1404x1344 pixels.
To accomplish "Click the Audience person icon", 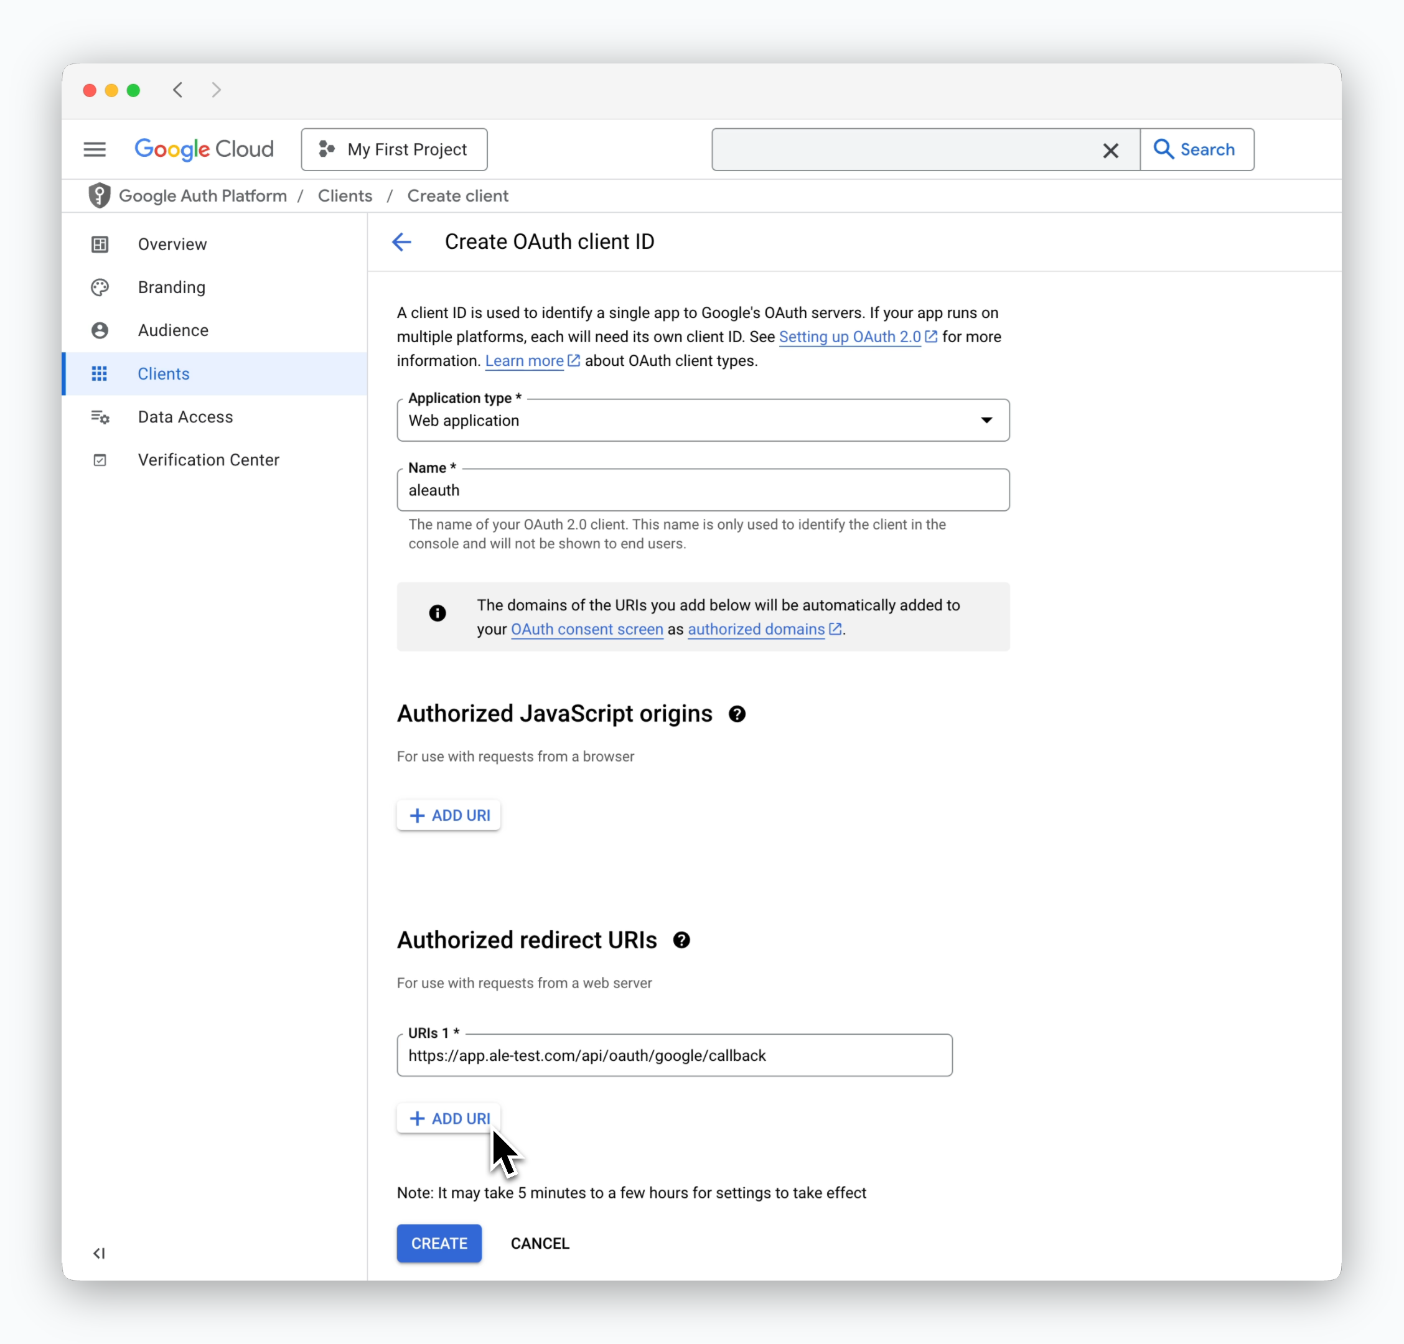I will (100, 330).
